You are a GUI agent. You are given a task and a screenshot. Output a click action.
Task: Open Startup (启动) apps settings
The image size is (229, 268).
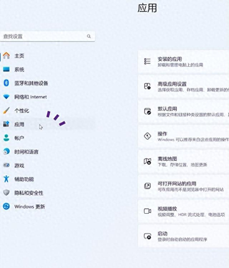tap(184, 236)
